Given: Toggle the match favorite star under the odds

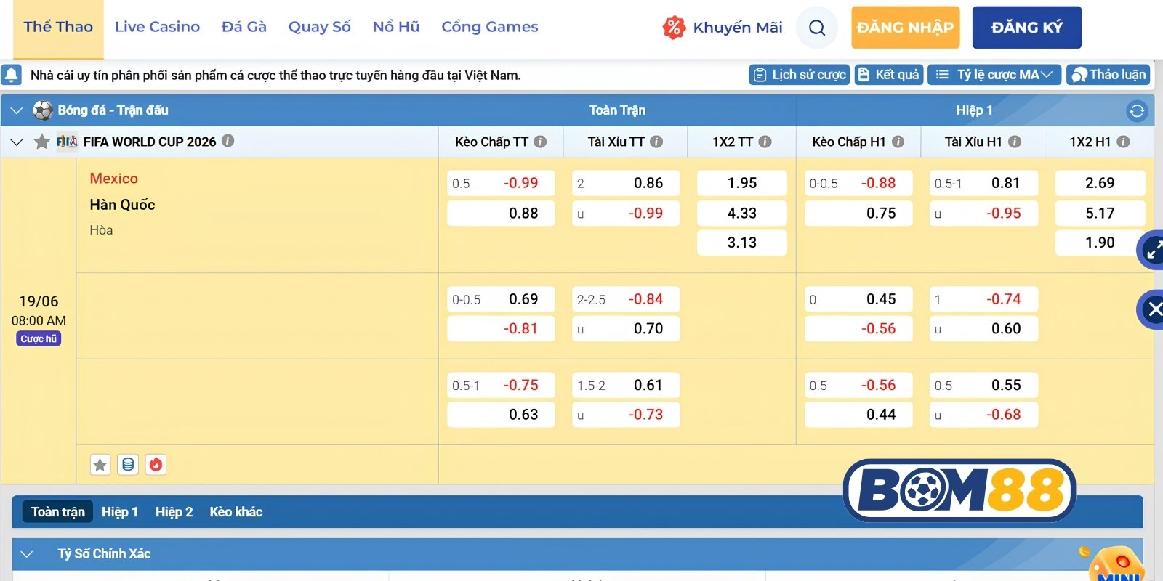Looking at the screenshot, I should [x=100, y=465].
